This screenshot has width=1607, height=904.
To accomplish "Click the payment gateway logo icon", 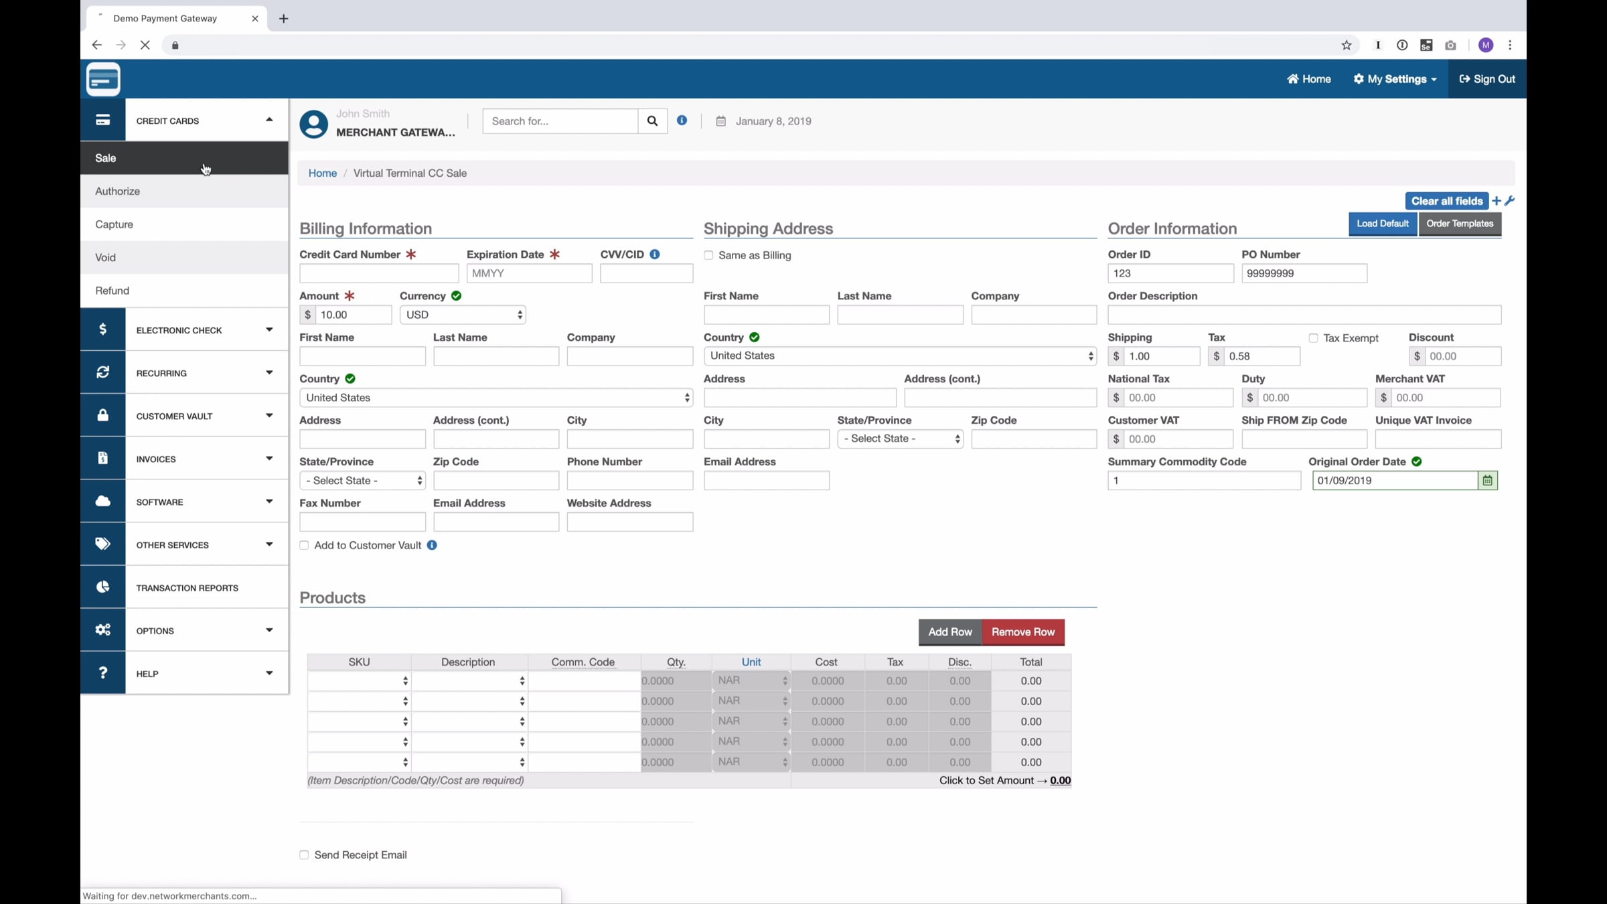I will coord(103,79).
